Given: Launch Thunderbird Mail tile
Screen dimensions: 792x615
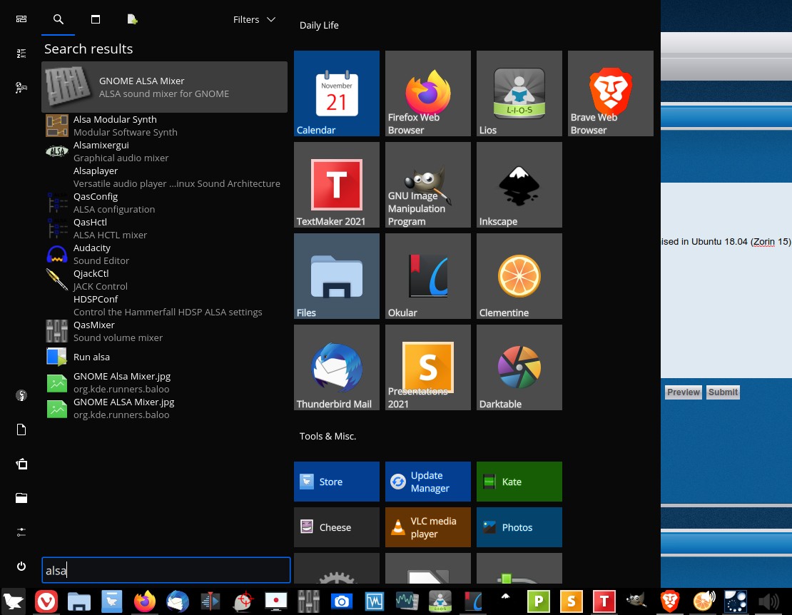Looking at the screenshot, I should (x=336, y=367).
